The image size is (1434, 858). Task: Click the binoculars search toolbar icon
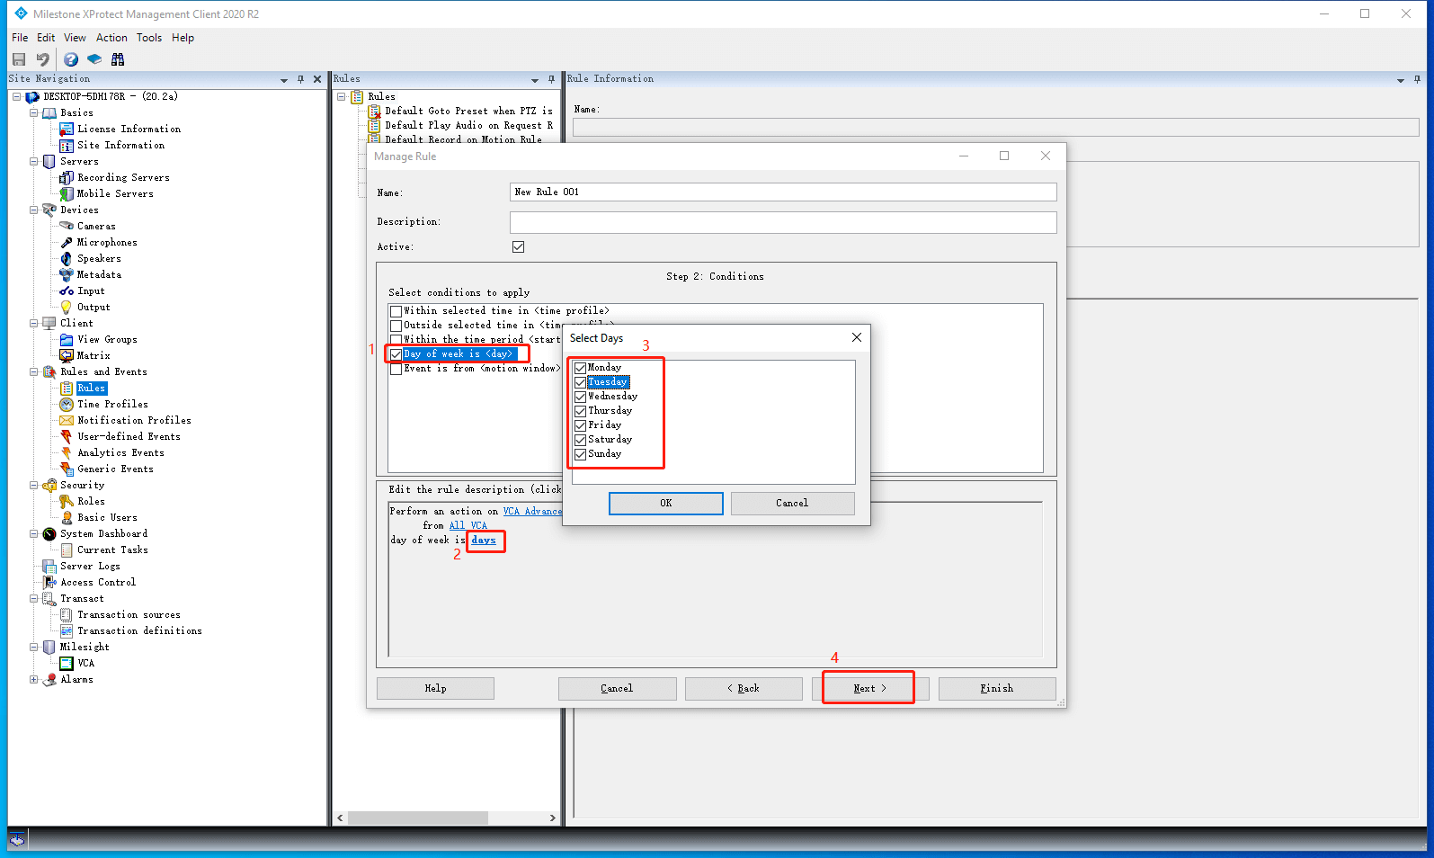click(x=118, y=59)
